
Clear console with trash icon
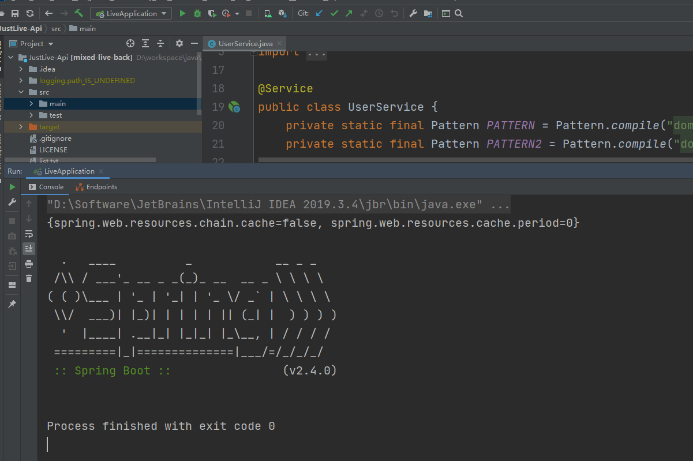pyautogui.click(x=29, y=279)
